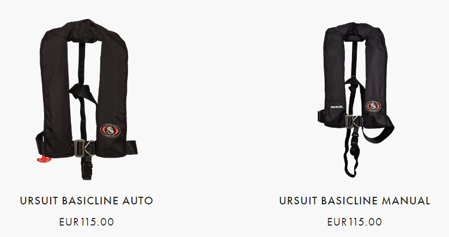Click the long looping waist belt on Manual vest
449x237 pixels.
click(x=379, y=130)
